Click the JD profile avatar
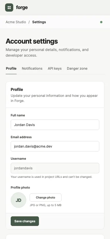This screenshot has width=110, height=239. 19,200
